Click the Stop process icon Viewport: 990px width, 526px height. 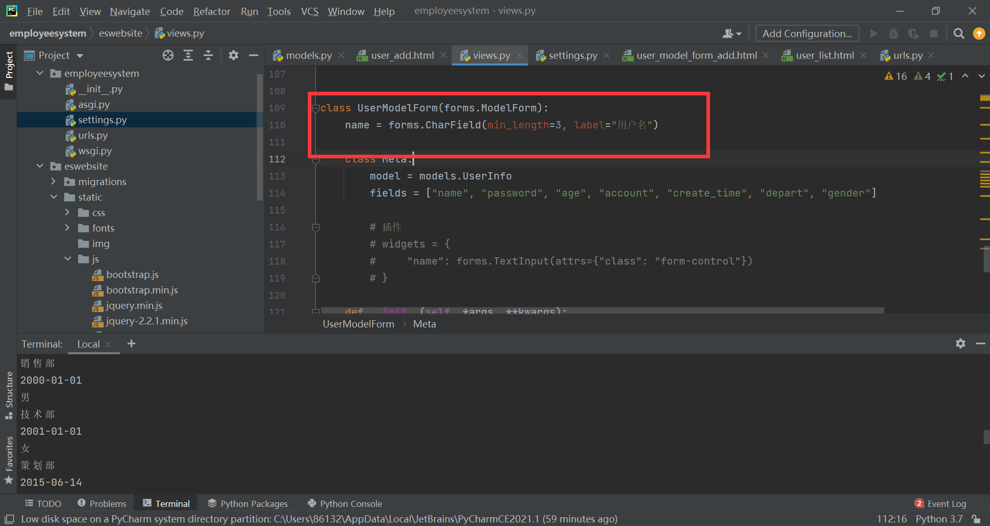pos(934,34)
